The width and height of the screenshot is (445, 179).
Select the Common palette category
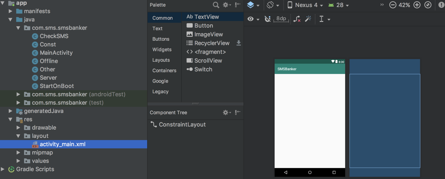point(164,18)
